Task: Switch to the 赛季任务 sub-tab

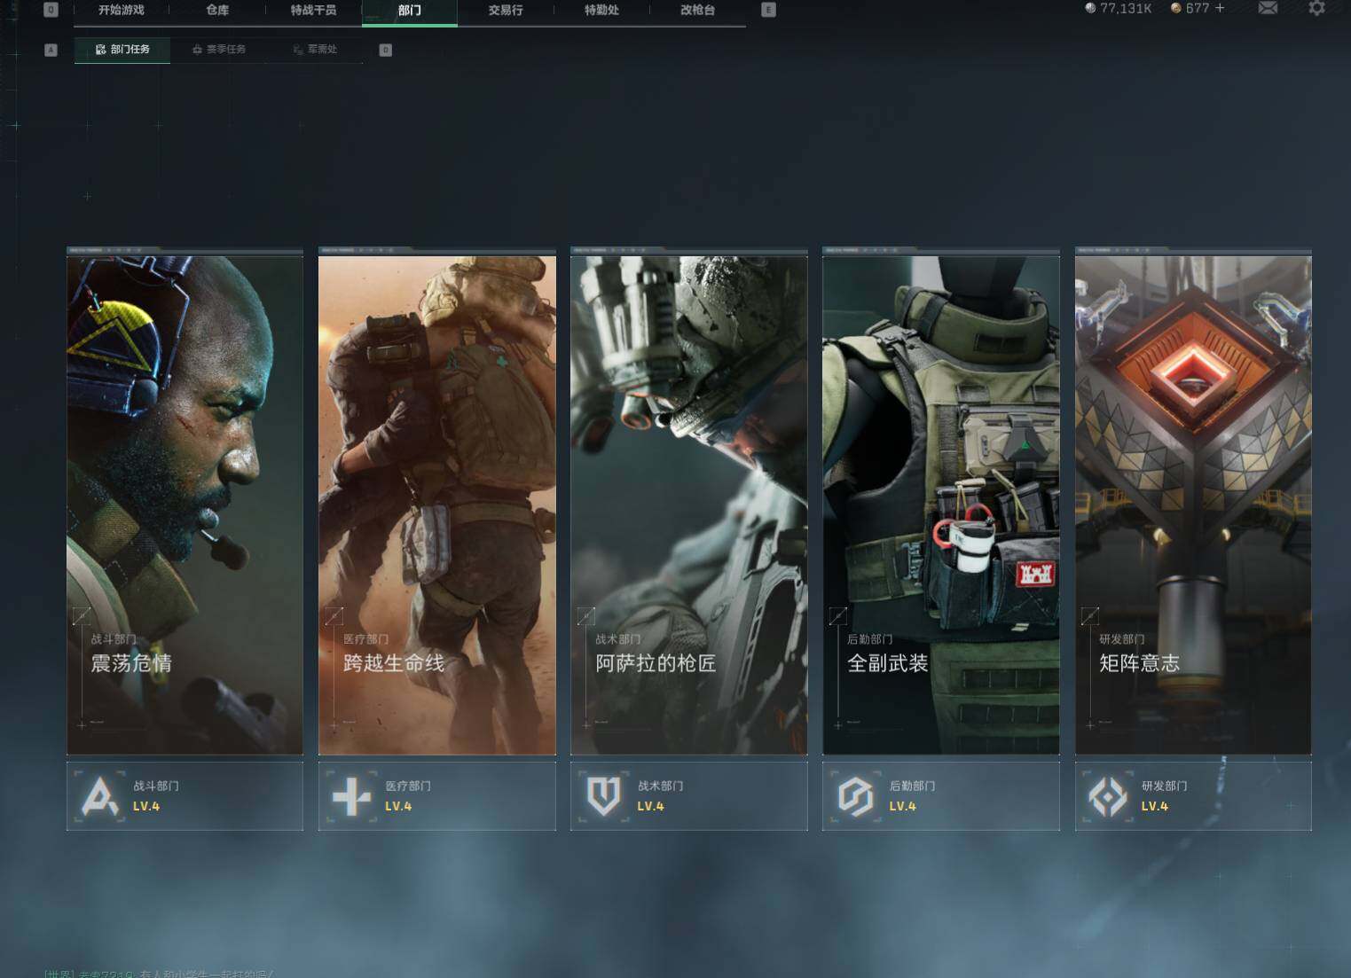Action: [218, 50]
